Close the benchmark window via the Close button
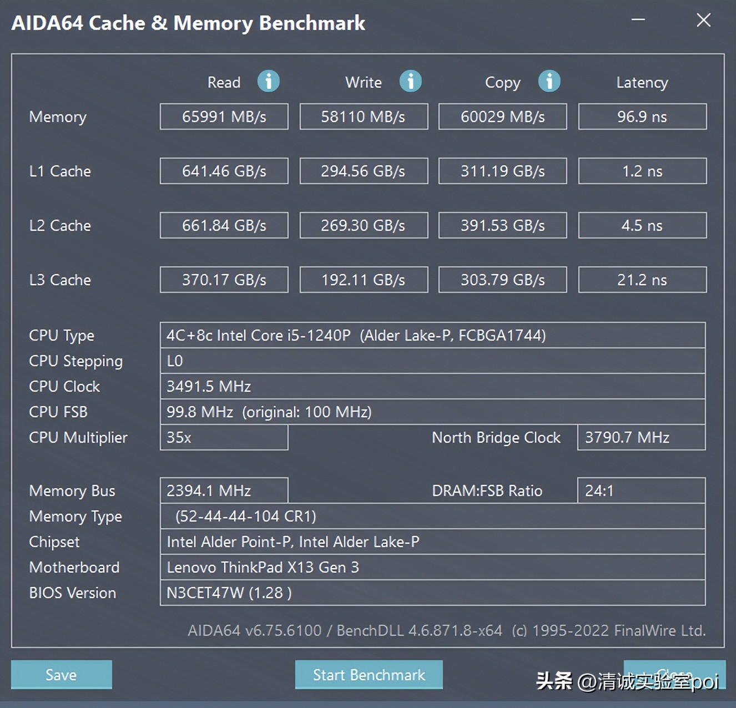 point(703,21)
